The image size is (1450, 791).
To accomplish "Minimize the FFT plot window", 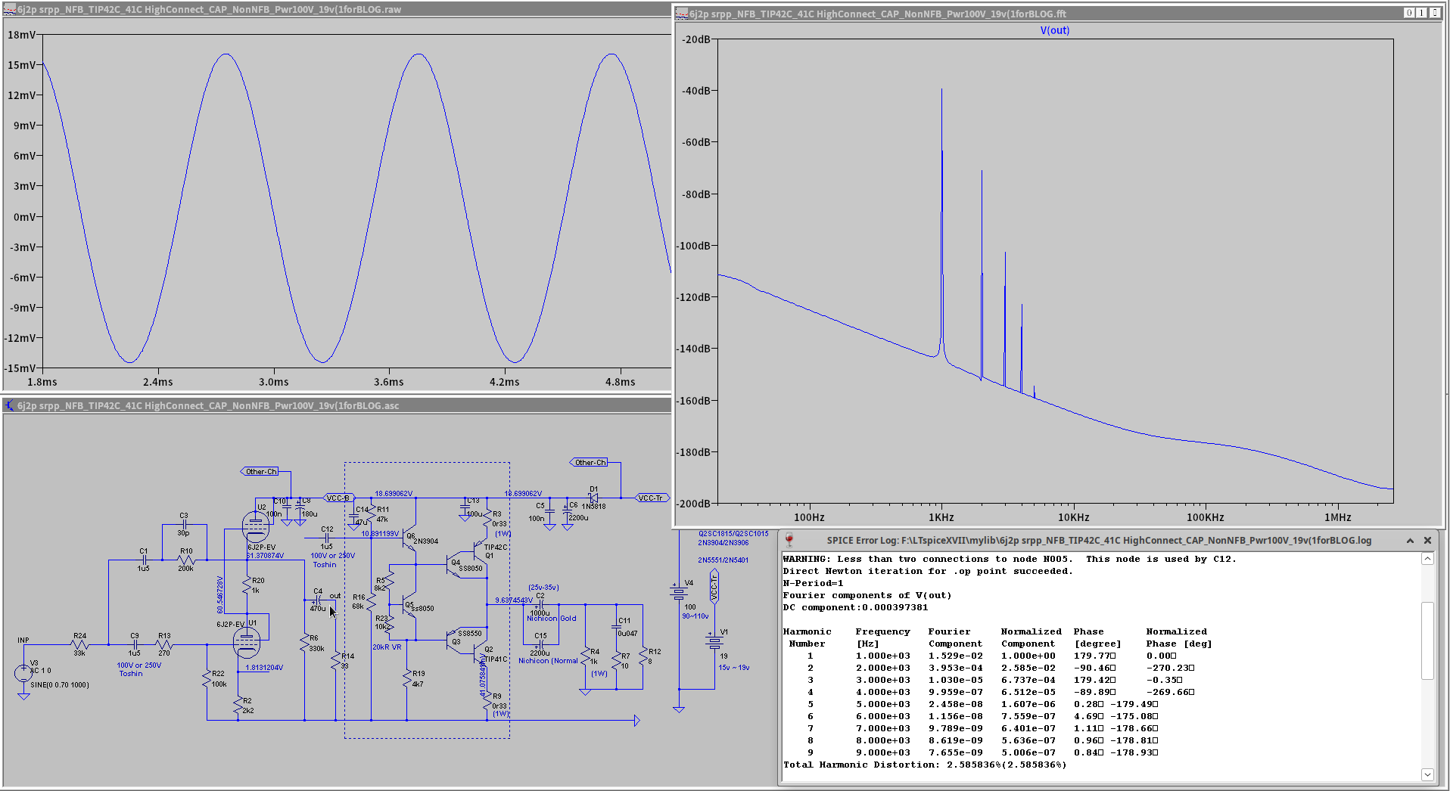I will [x=1409, y=13].
